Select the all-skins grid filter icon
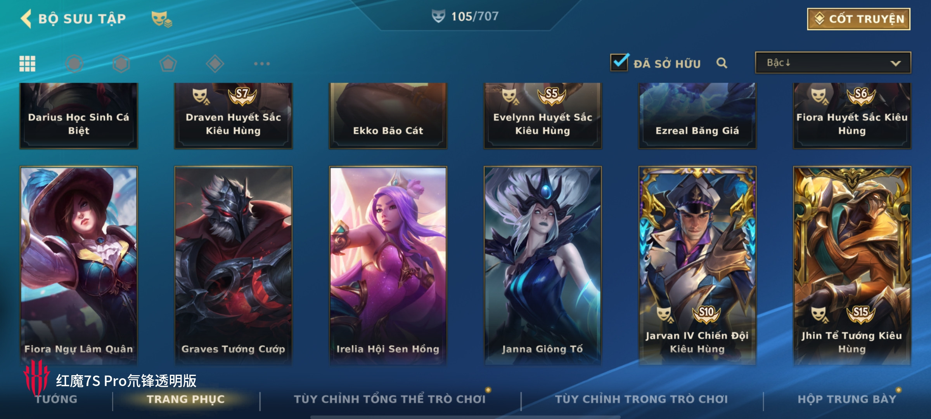Viewport: 931px width, 419px height. [28, 64]
